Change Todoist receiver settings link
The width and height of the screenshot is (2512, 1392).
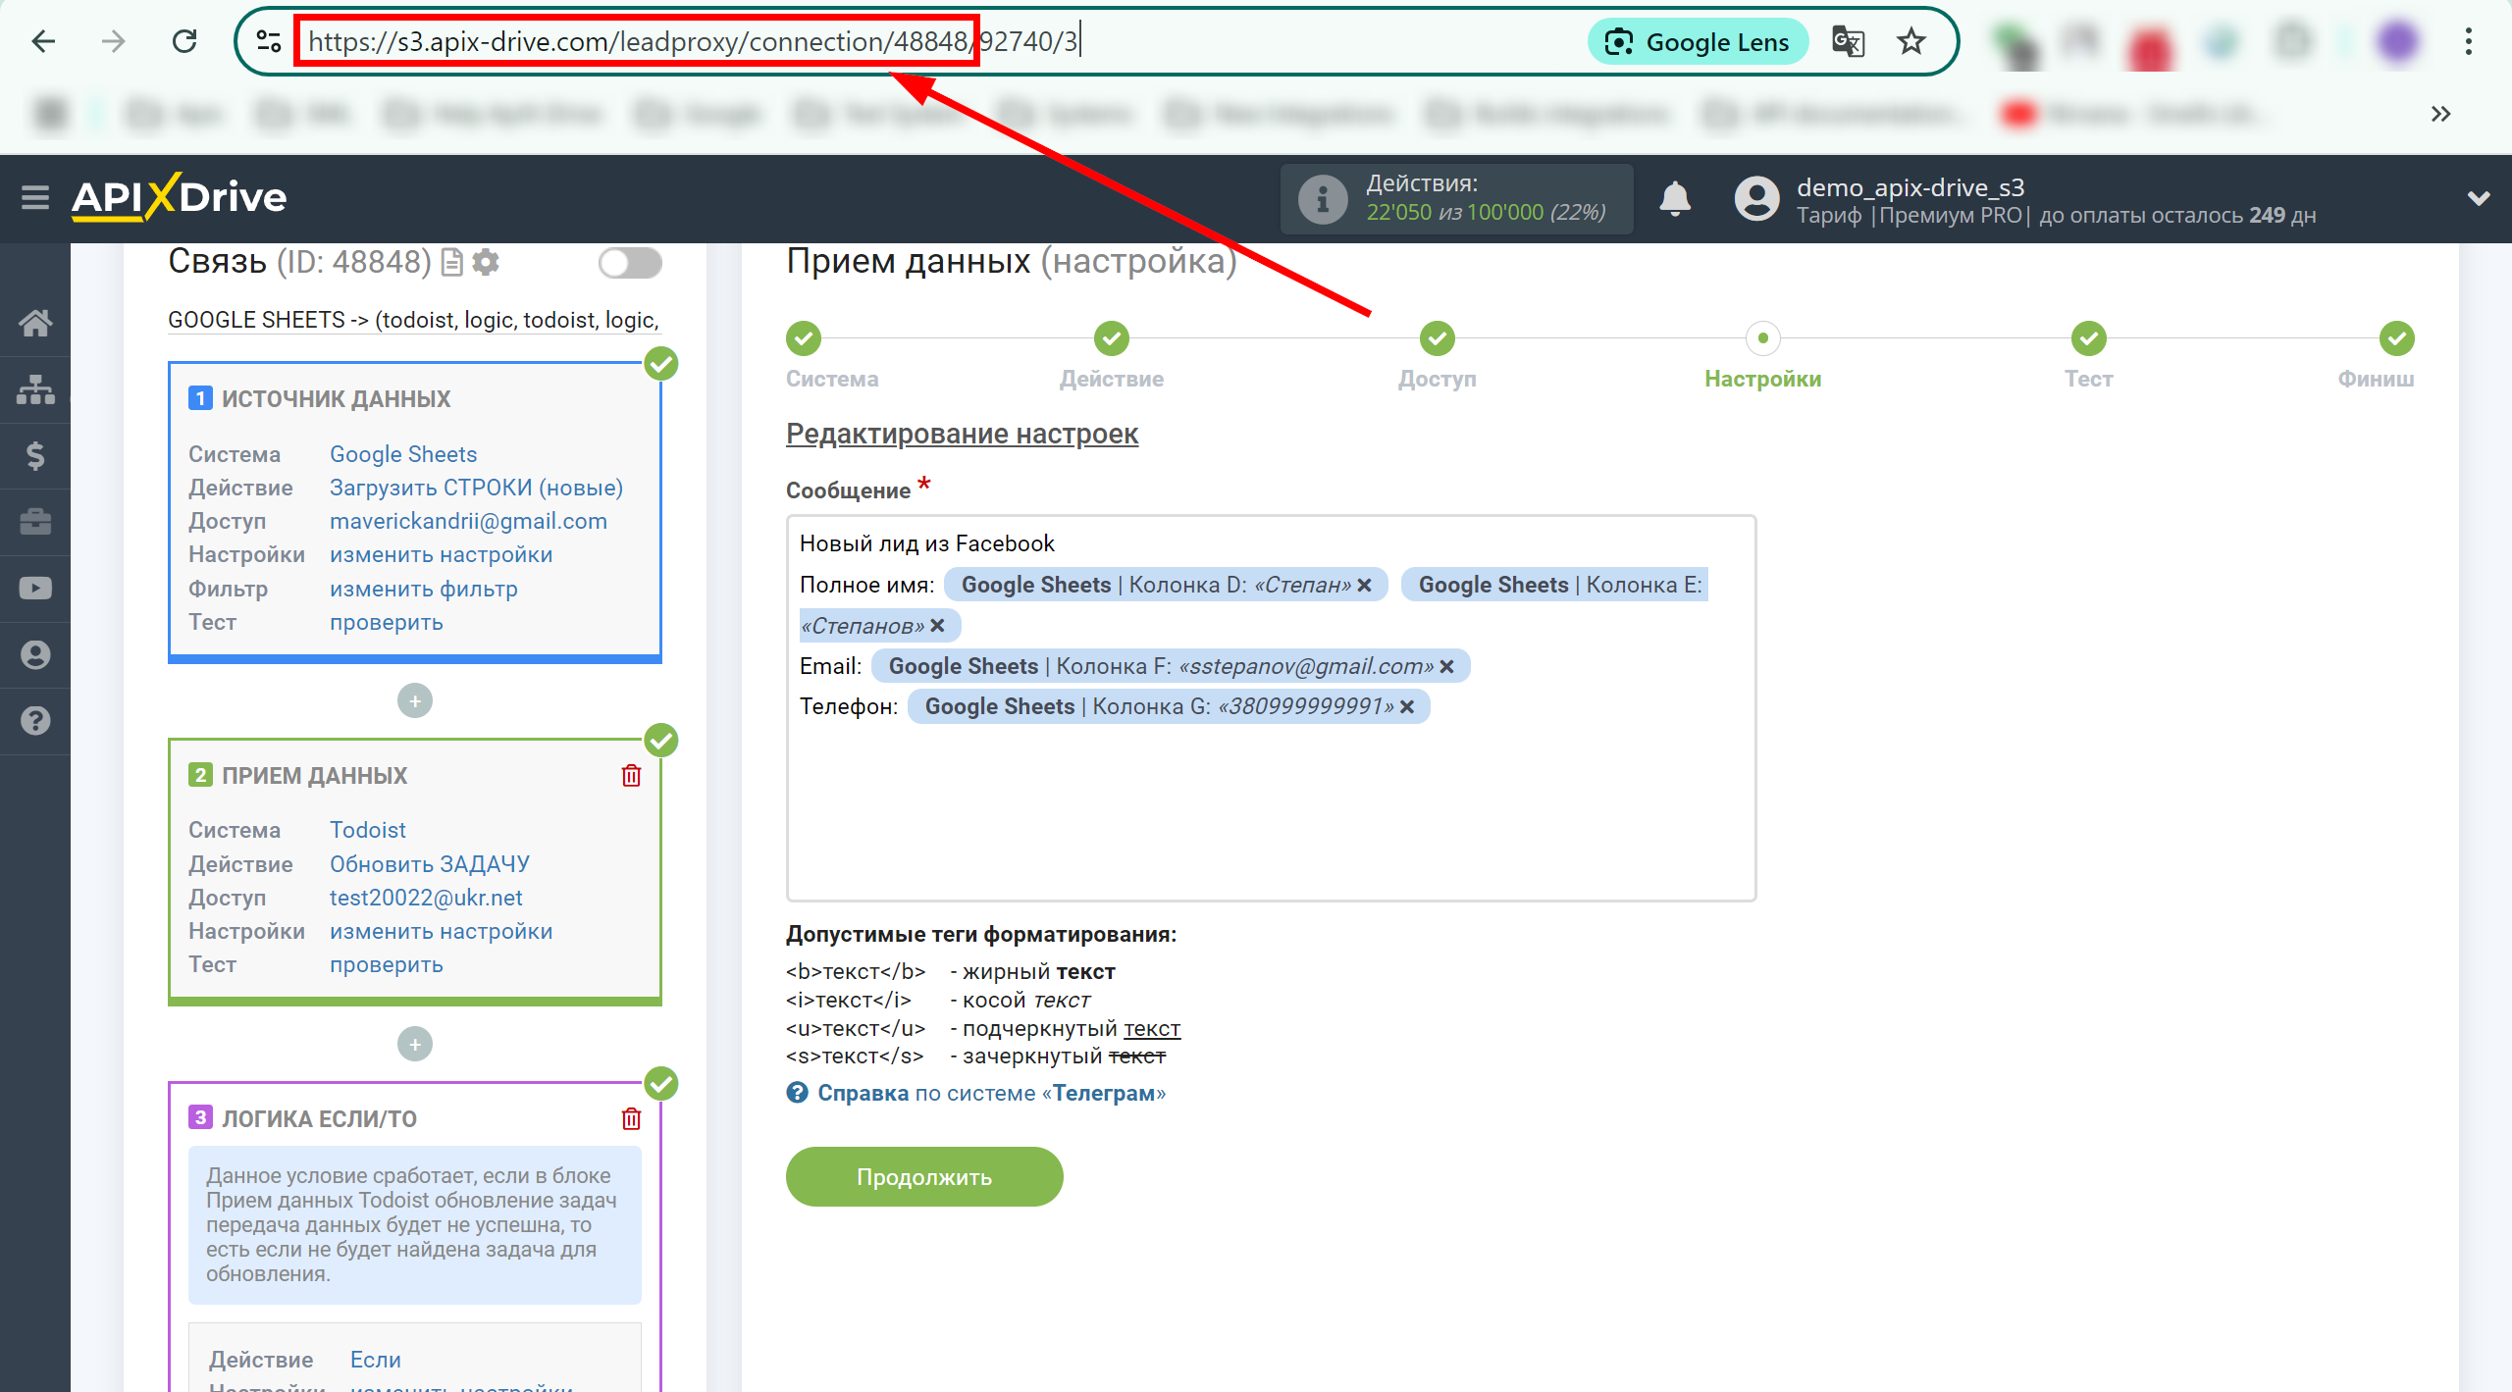[441, 931]
